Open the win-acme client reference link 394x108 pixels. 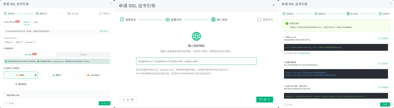pyautogui.click(x=30, y=42)
